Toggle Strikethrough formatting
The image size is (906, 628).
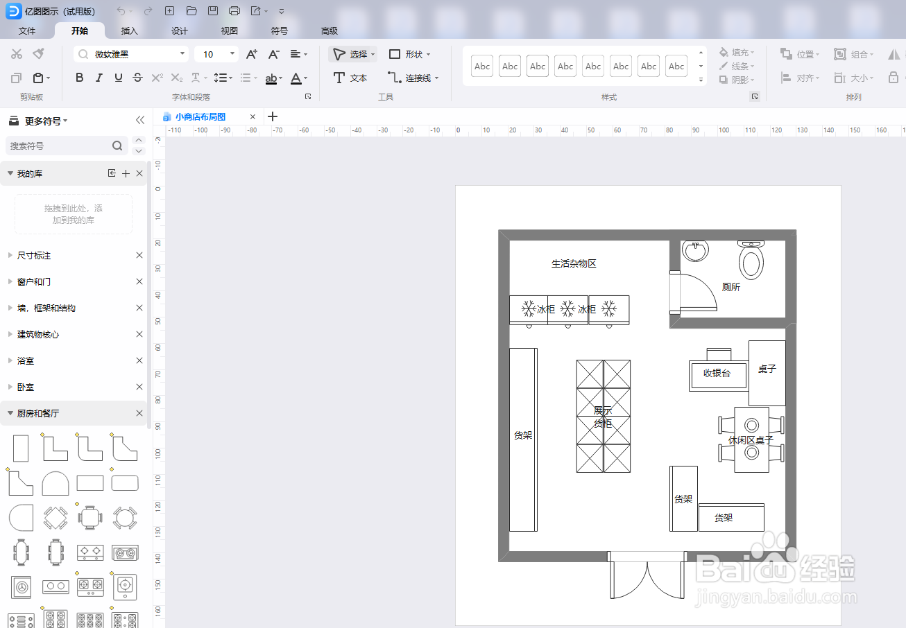point(138,78)
